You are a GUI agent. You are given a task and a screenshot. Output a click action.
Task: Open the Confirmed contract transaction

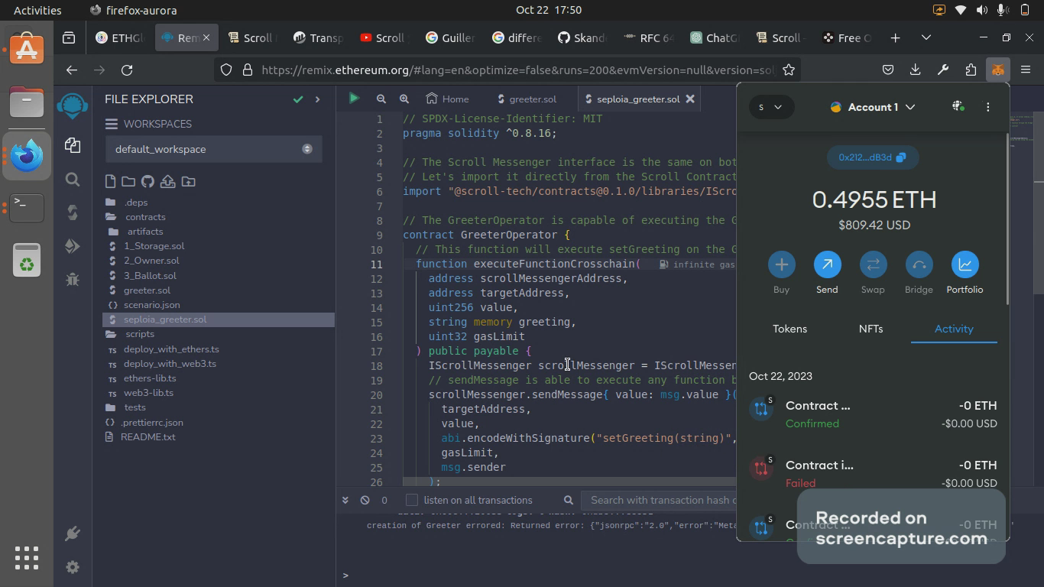873,414
